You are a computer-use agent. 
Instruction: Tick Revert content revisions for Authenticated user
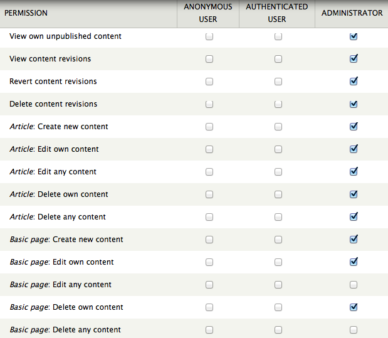[278, 82]
